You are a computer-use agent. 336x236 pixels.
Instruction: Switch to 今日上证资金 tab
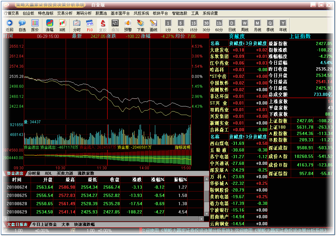coord(44,225)
